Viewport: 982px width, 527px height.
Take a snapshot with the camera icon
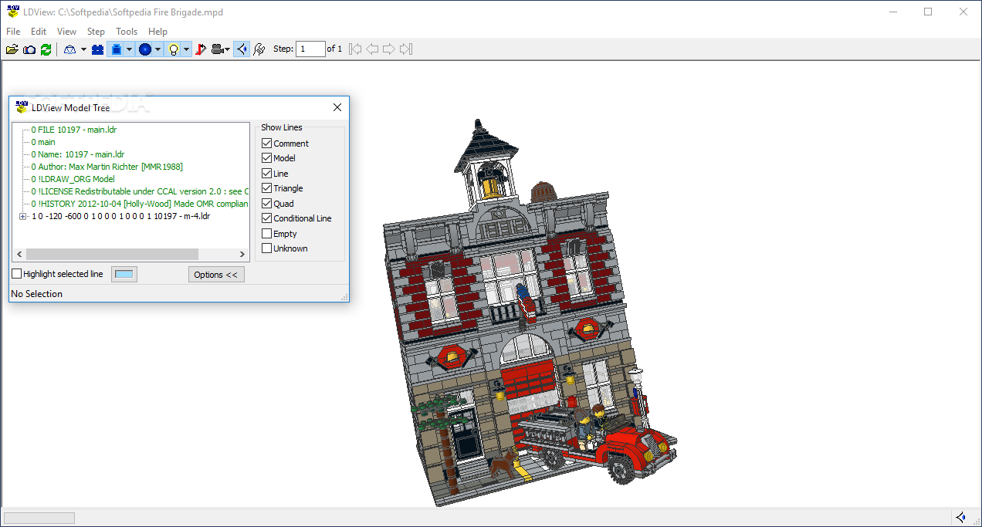29,49
